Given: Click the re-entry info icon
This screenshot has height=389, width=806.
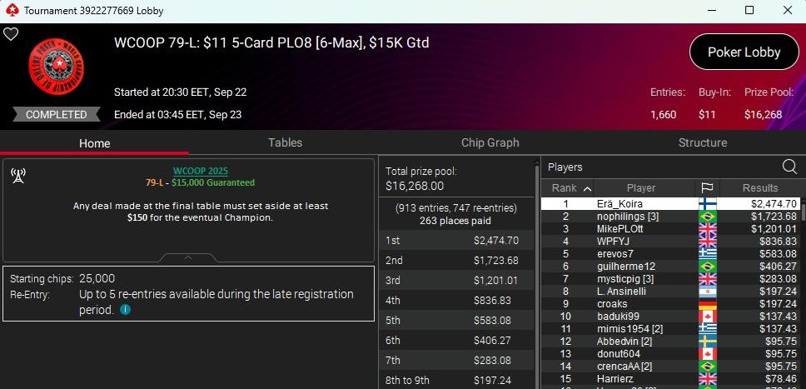Looking at the screenshot, I should click(x=125, y=309).
